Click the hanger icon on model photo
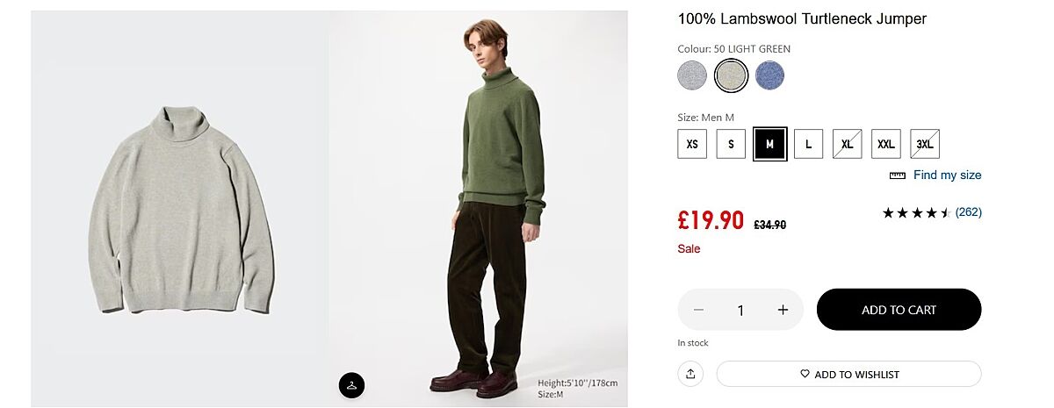 (351, 384)
